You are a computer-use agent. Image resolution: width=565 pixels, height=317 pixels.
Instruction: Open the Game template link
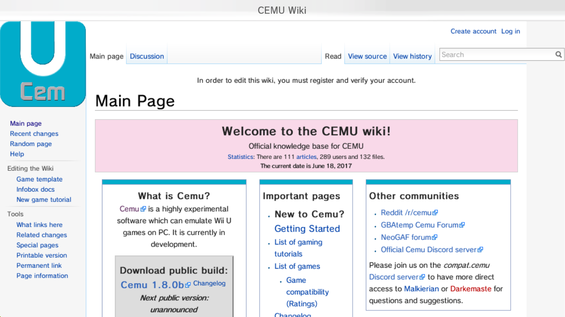[x=39, y=179]
